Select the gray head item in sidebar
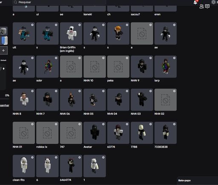This screenshot has width=218, height=185. pyautogui.click(x=3, y=31)
